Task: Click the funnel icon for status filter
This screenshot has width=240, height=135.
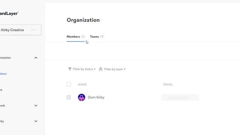Action: (x=70, y=69)
